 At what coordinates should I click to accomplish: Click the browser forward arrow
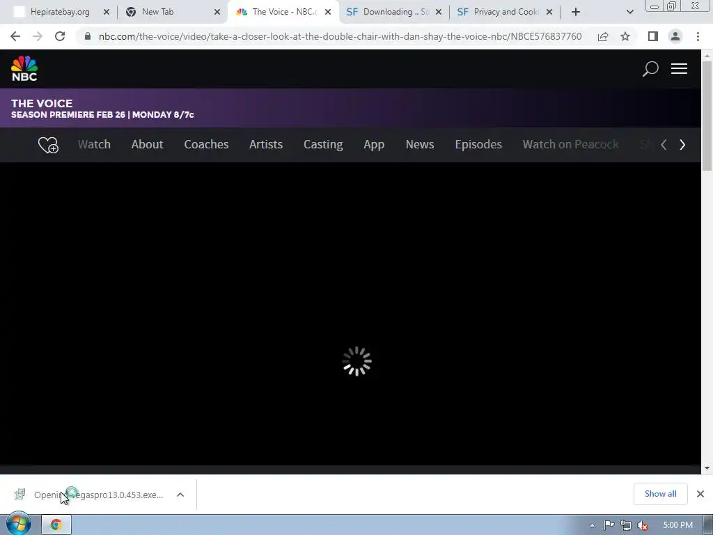click(38, 36)
